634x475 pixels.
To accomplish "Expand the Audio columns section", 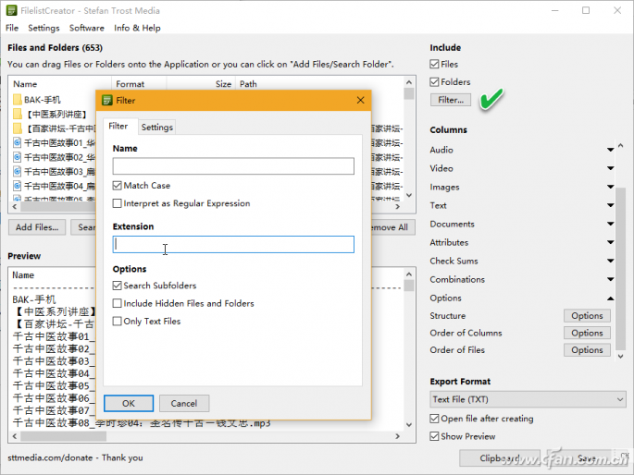I will click(611, 150).
